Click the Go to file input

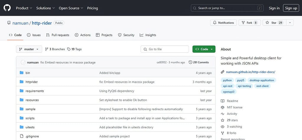165,49
